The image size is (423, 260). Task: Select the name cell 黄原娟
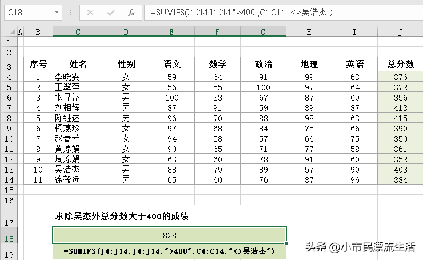78,149
